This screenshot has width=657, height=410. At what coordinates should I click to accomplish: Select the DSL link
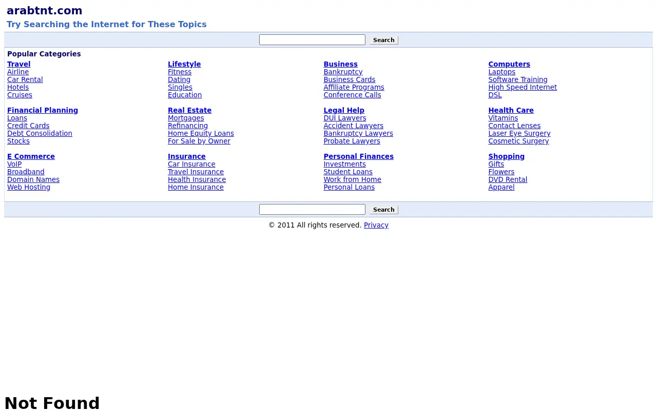(x=495, y=95)
